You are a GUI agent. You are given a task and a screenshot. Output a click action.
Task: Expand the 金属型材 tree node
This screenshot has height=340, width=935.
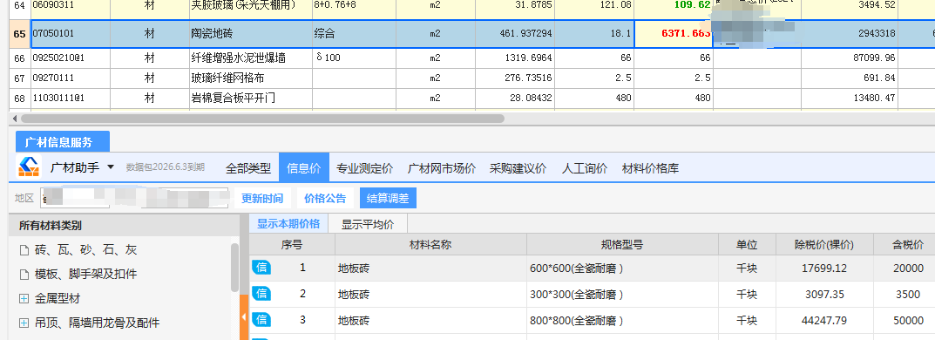[24, 298]
